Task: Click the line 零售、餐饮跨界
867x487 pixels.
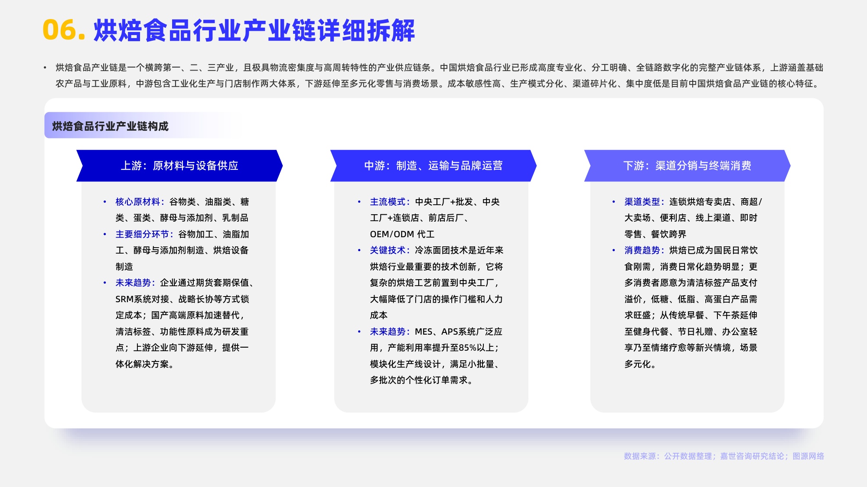Action: (x=655, y=234)
